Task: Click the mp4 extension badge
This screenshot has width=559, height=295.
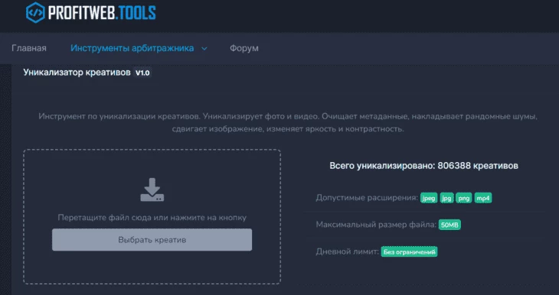Action: coord(483,198)
